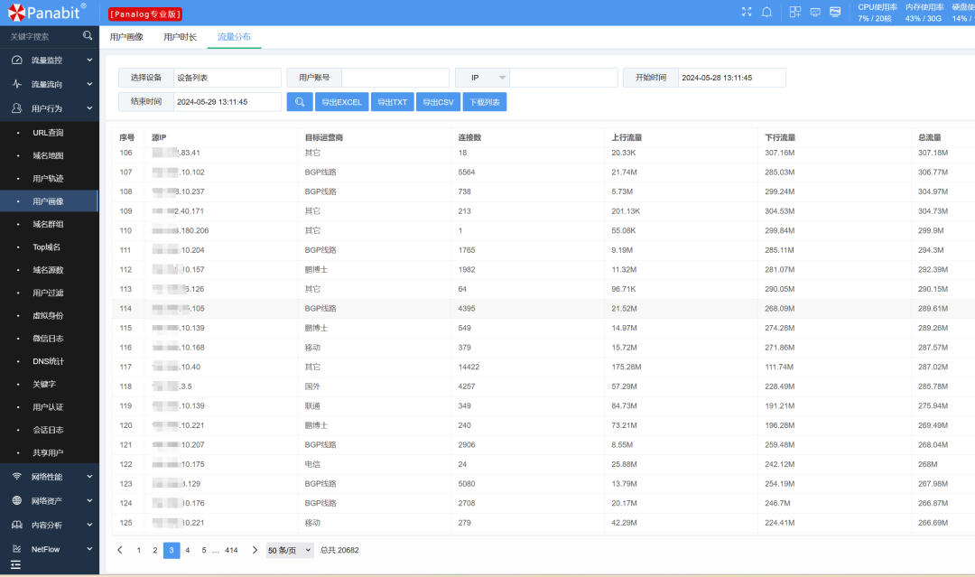975x577 pixels.
Task: Open DNS统计 in the sidebar
Action: [49, 361]
